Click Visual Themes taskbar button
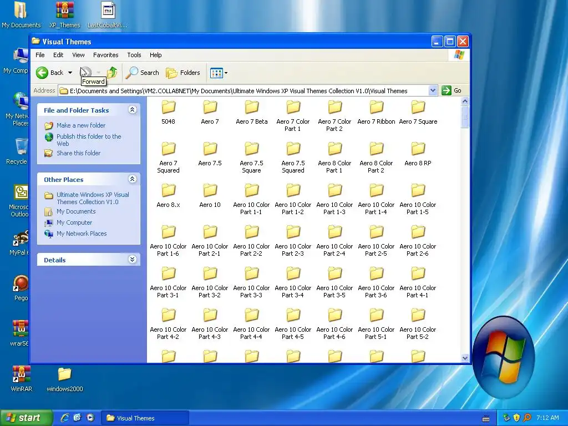Viewport: 568px width, 426px height. (x=145, y=418)
